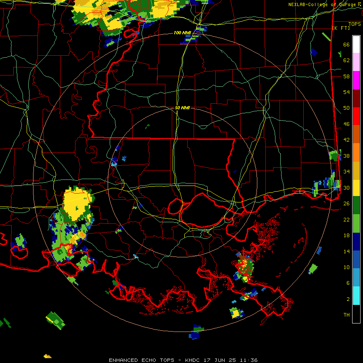Click the blue-green echo on the bottom range ring
This screenshot has width=363, height=363.
(x=196, y=332)
